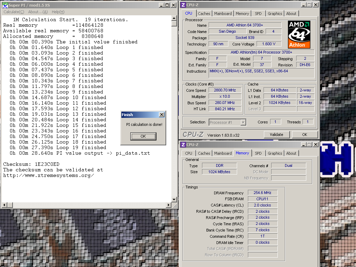Minimize the Super PI window
This screenshot has height=267, width=356.
click(x=161, y=5)
